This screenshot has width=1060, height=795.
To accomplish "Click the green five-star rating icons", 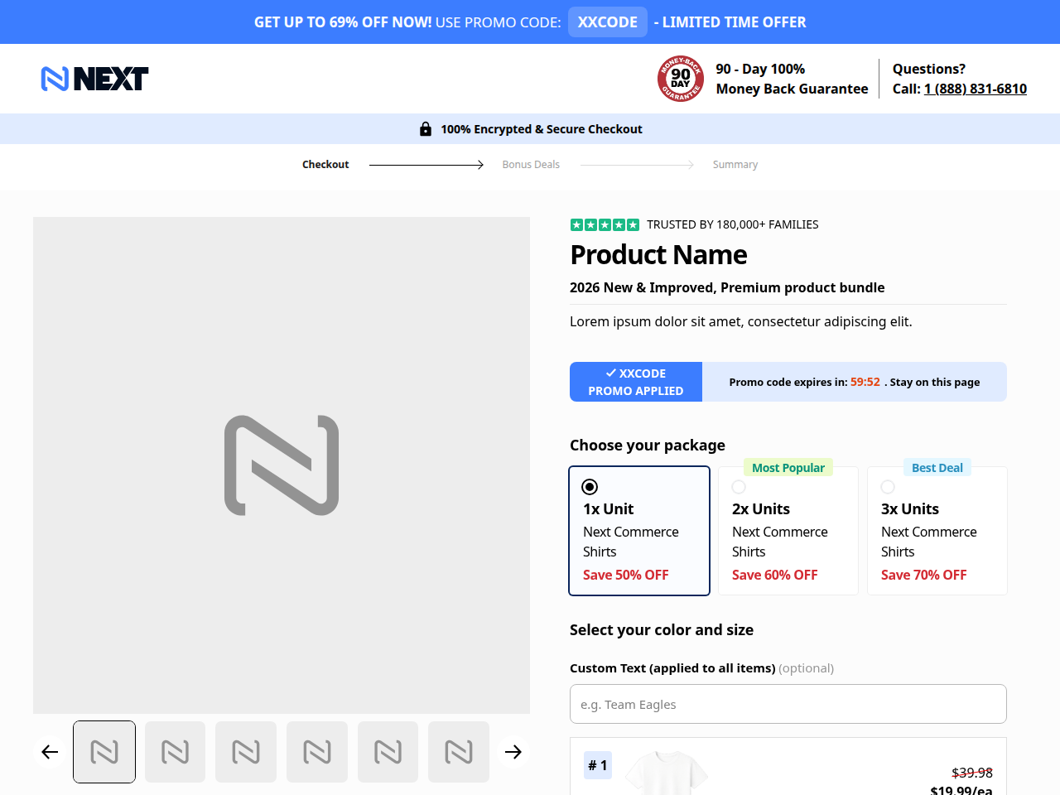I will click(605, 224).
